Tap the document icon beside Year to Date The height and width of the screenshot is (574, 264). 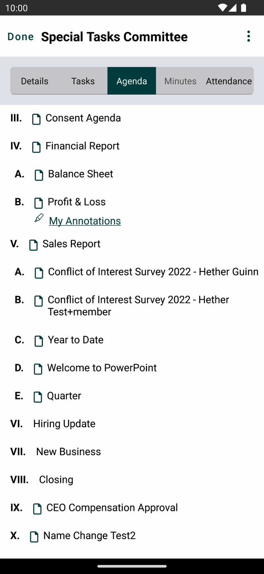pos(39,341)
